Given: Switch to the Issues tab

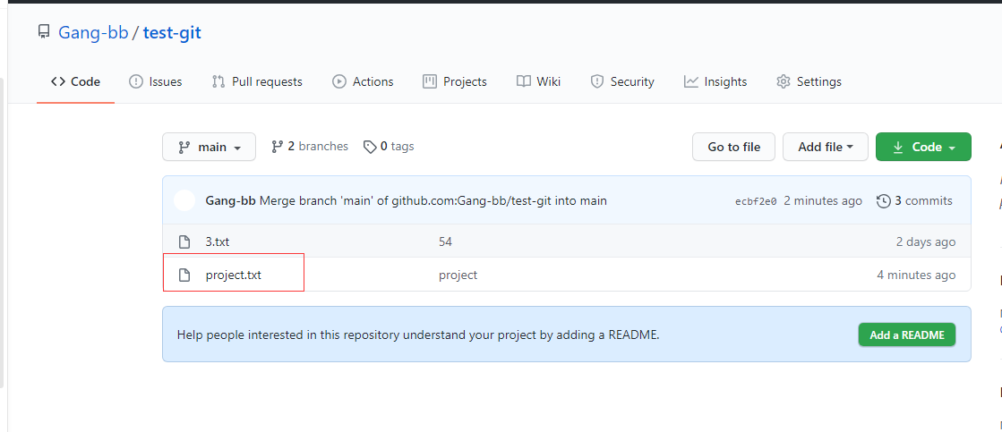Looking at the screenshot, I should 155,81.
